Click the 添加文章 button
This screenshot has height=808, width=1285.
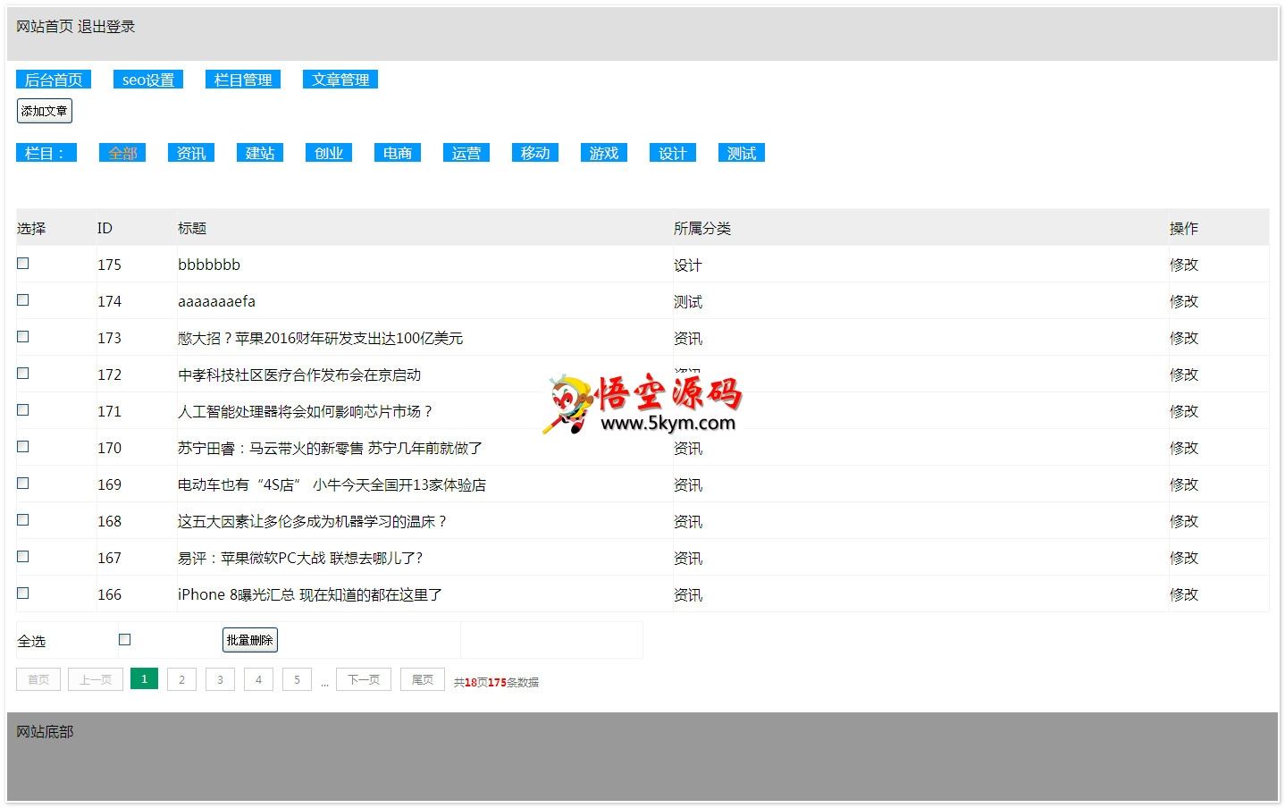[45, 111]
